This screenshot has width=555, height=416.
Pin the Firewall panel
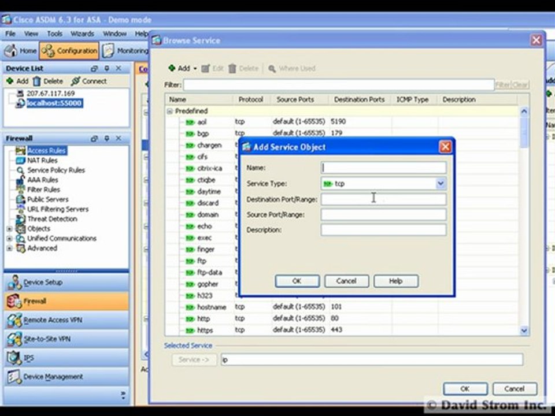pyautogui.click(x=106, y=138)
